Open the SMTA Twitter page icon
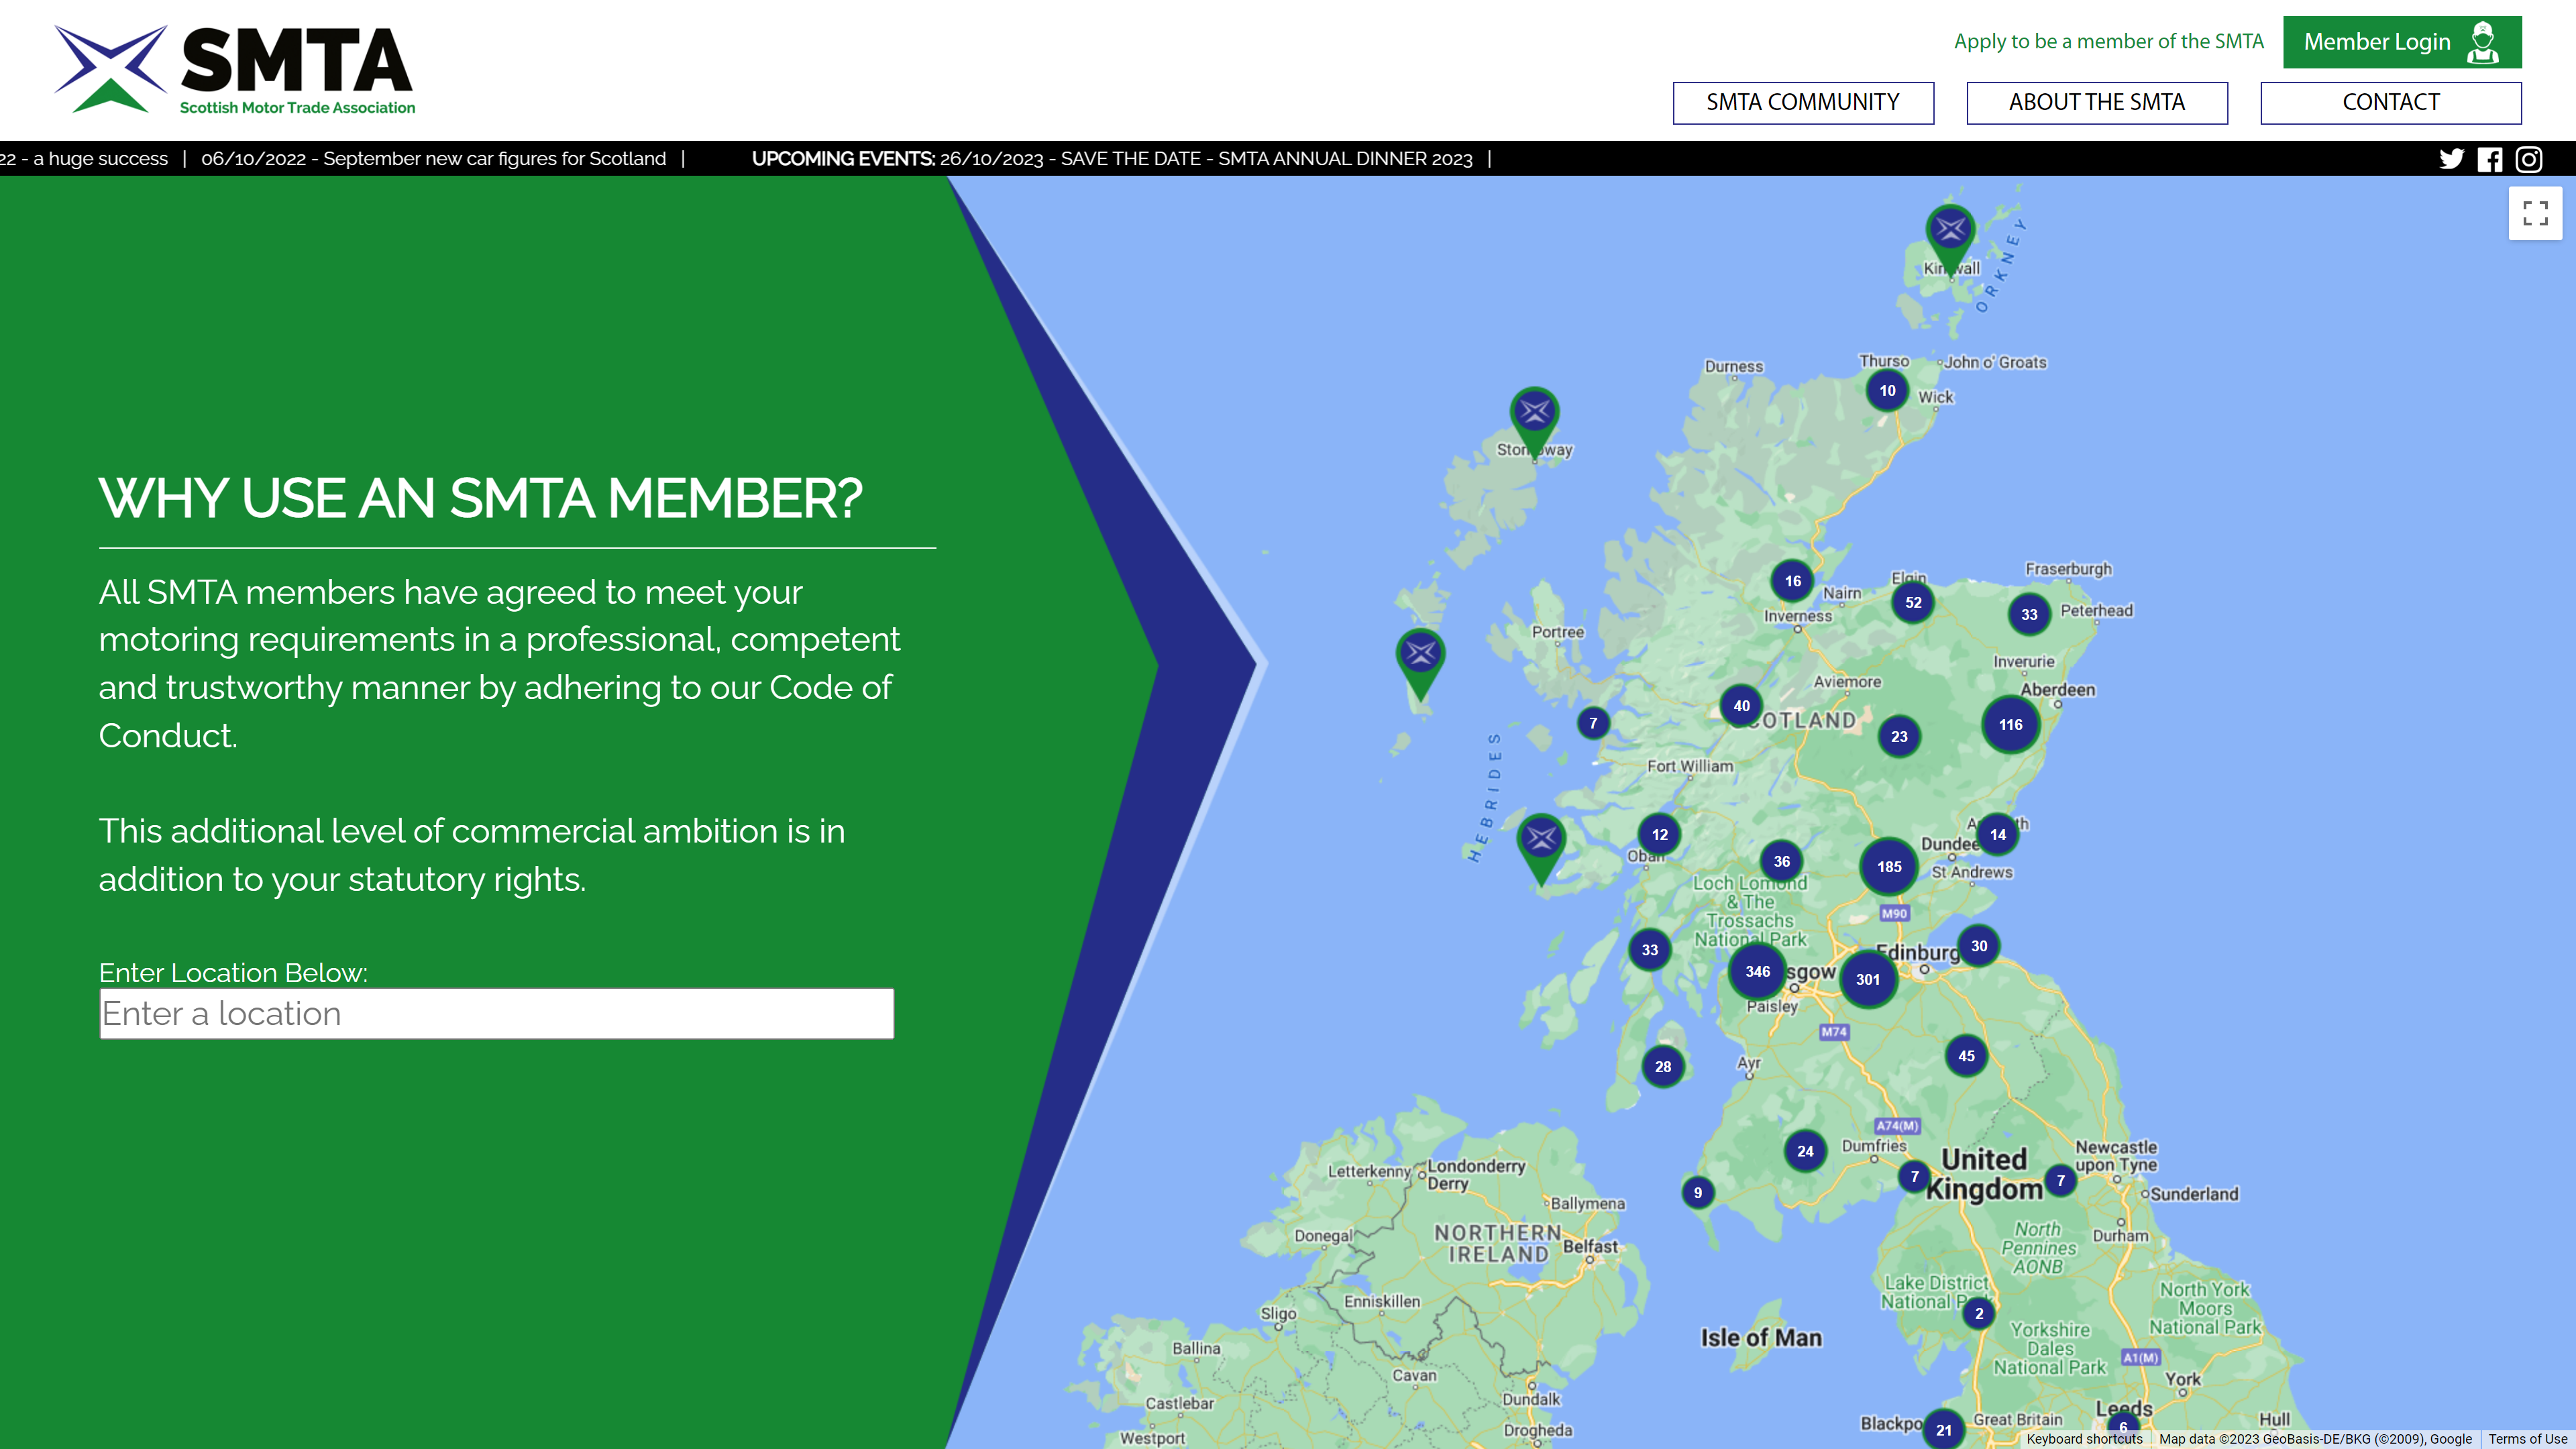This screenshot has height=1449, width=2576. [x=2451, y=159]
